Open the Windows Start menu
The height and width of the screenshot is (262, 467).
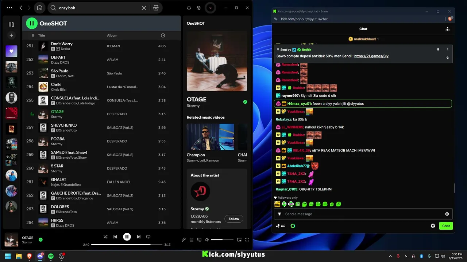(x=8, y=256)
